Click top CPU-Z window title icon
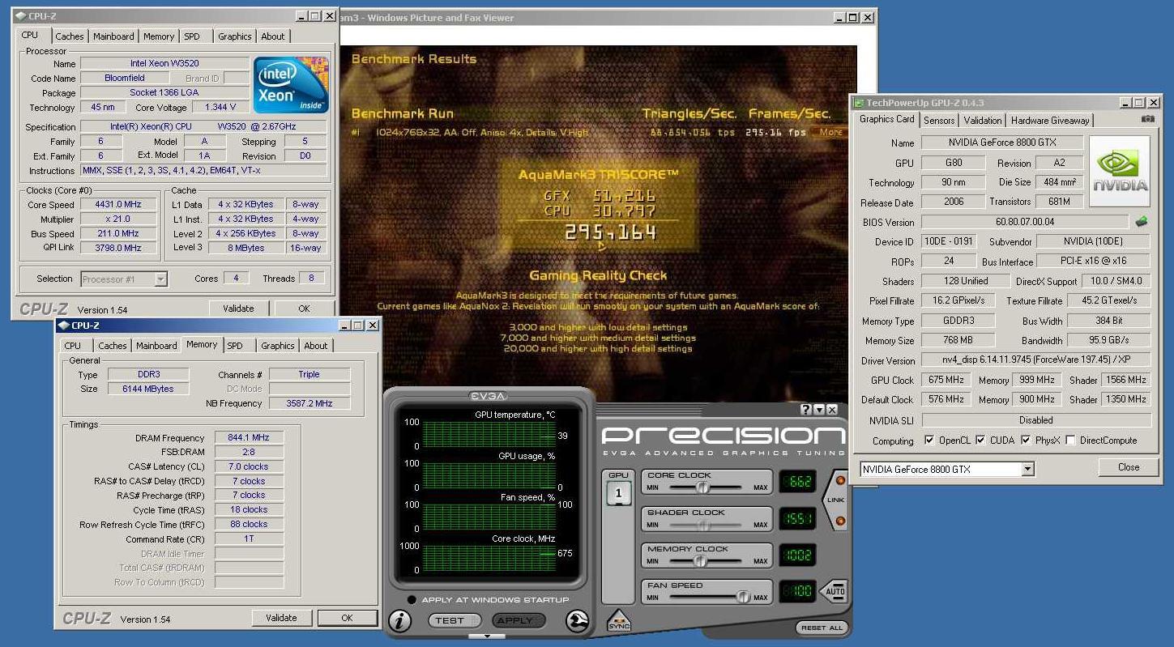 pyautogui.click(x=20, y=16)
